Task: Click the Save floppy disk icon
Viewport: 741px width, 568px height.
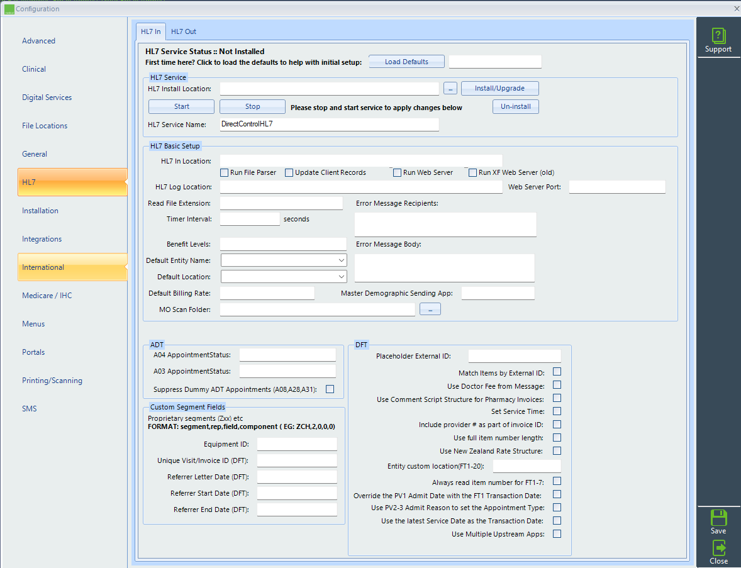Action: 718,518
